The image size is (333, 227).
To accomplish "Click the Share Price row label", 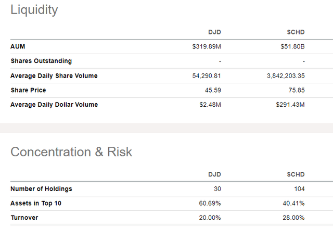I will coord(28,90).
